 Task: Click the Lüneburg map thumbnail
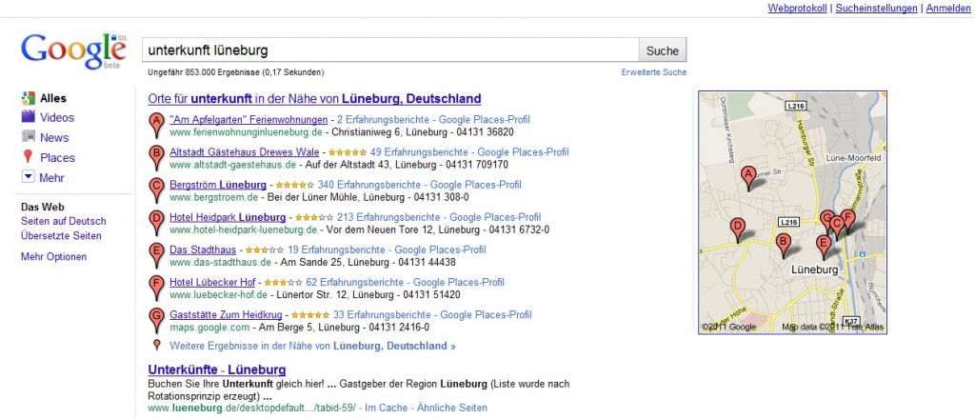792,212
